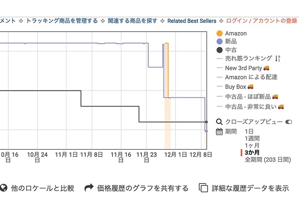Choose the 全期間 (203 日間) range
The height and width of the screenshot is (201, 303).
268,160
